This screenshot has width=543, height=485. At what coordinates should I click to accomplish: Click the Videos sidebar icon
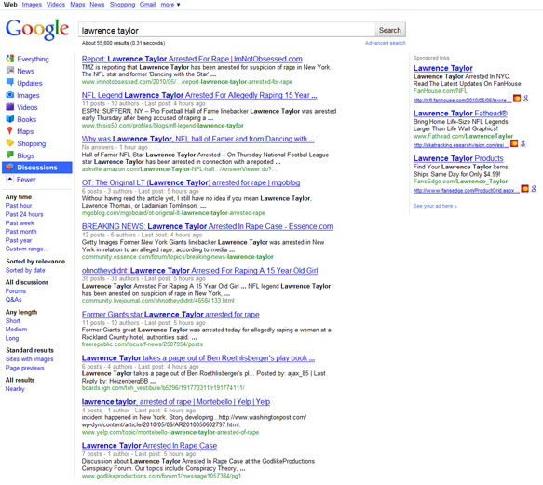click(x=10, y=107)
